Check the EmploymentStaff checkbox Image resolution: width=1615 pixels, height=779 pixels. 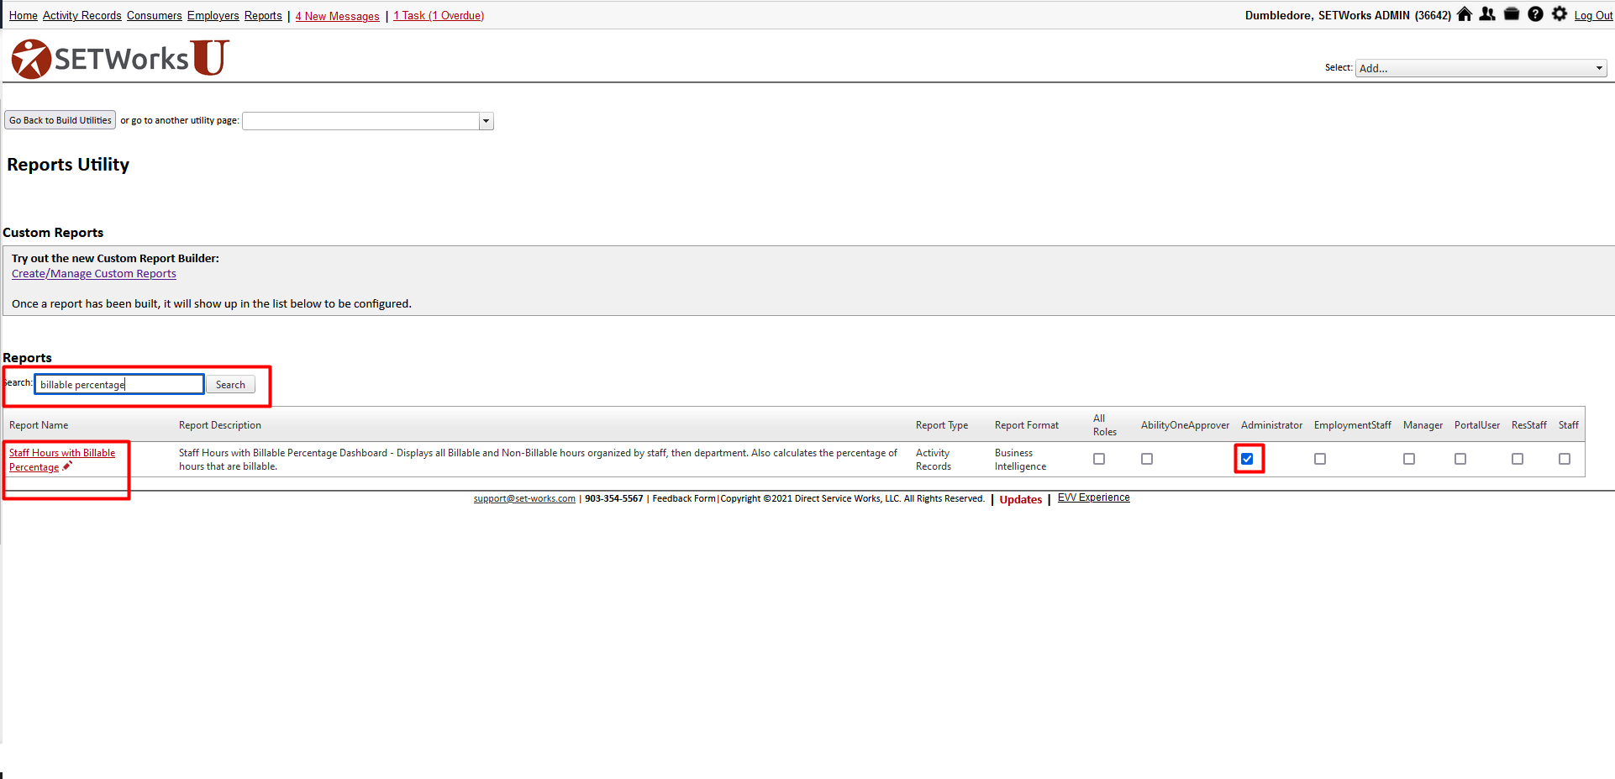[1320, 459]
